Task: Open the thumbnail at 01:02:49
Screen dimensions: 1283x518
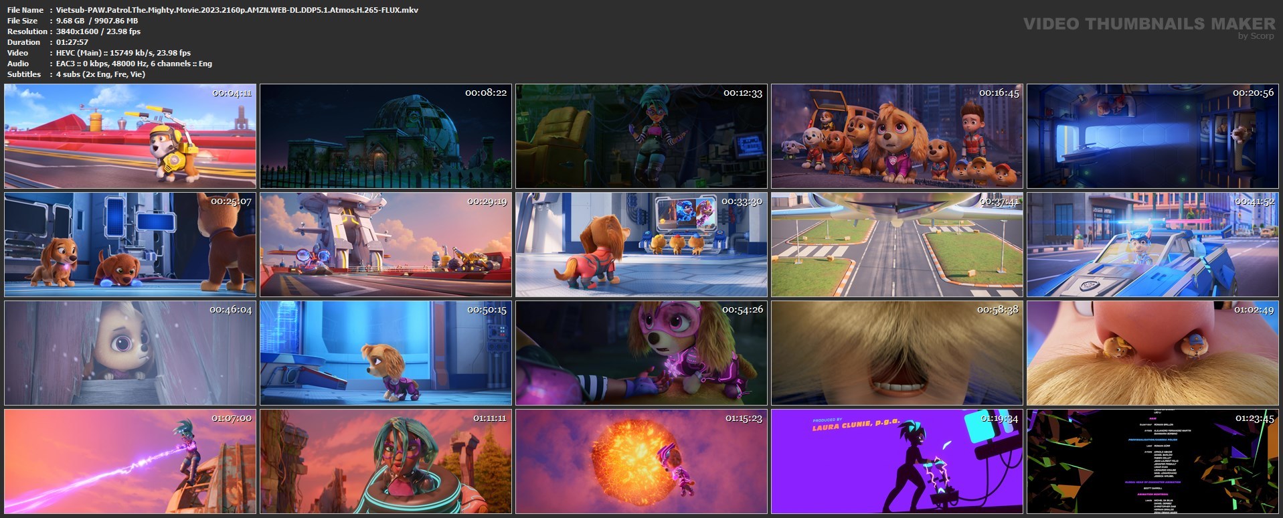Action: (x=1153, y=353)
